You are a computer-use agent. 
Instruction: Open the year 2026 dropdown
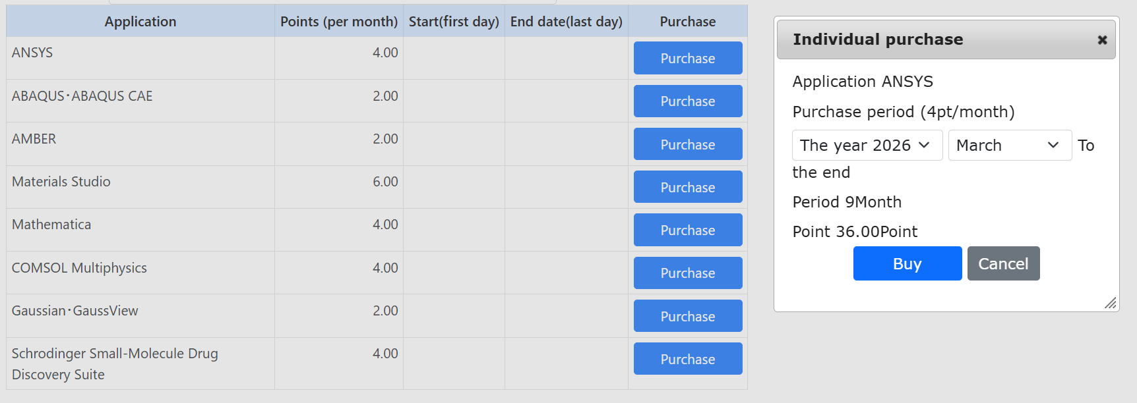(867, 146)
